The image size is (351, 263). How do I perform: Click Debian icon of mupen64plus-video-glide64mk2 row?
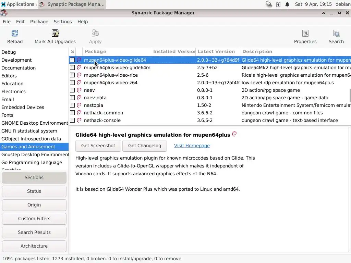point(79,67)
